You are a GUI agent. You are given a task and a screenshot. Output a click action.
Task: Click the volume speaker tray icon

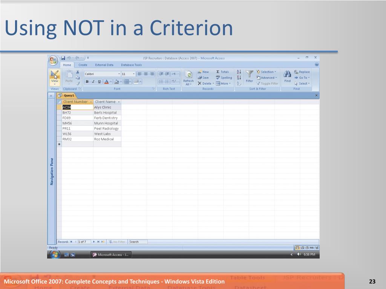[x=299, y=254]
